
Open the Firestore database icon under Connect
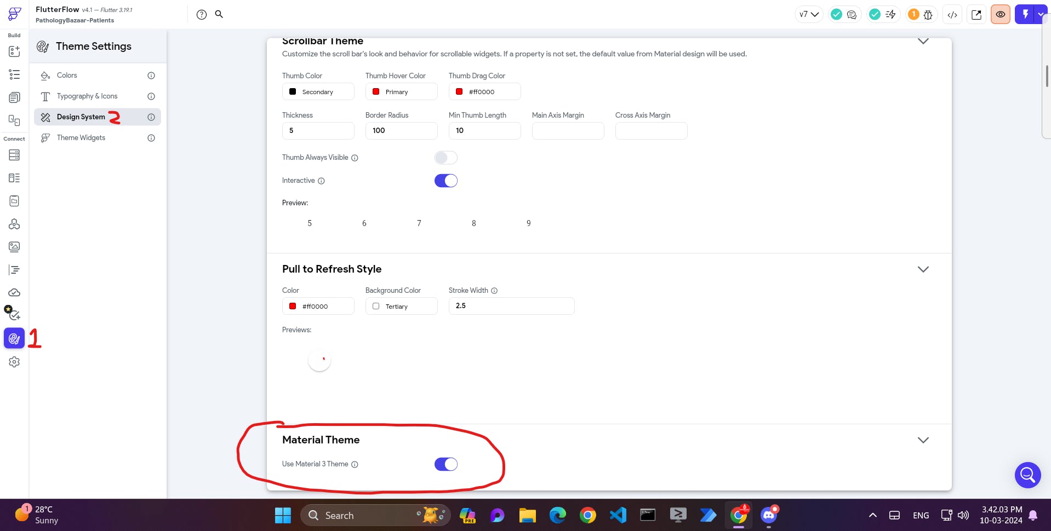[x=14, y=155]
